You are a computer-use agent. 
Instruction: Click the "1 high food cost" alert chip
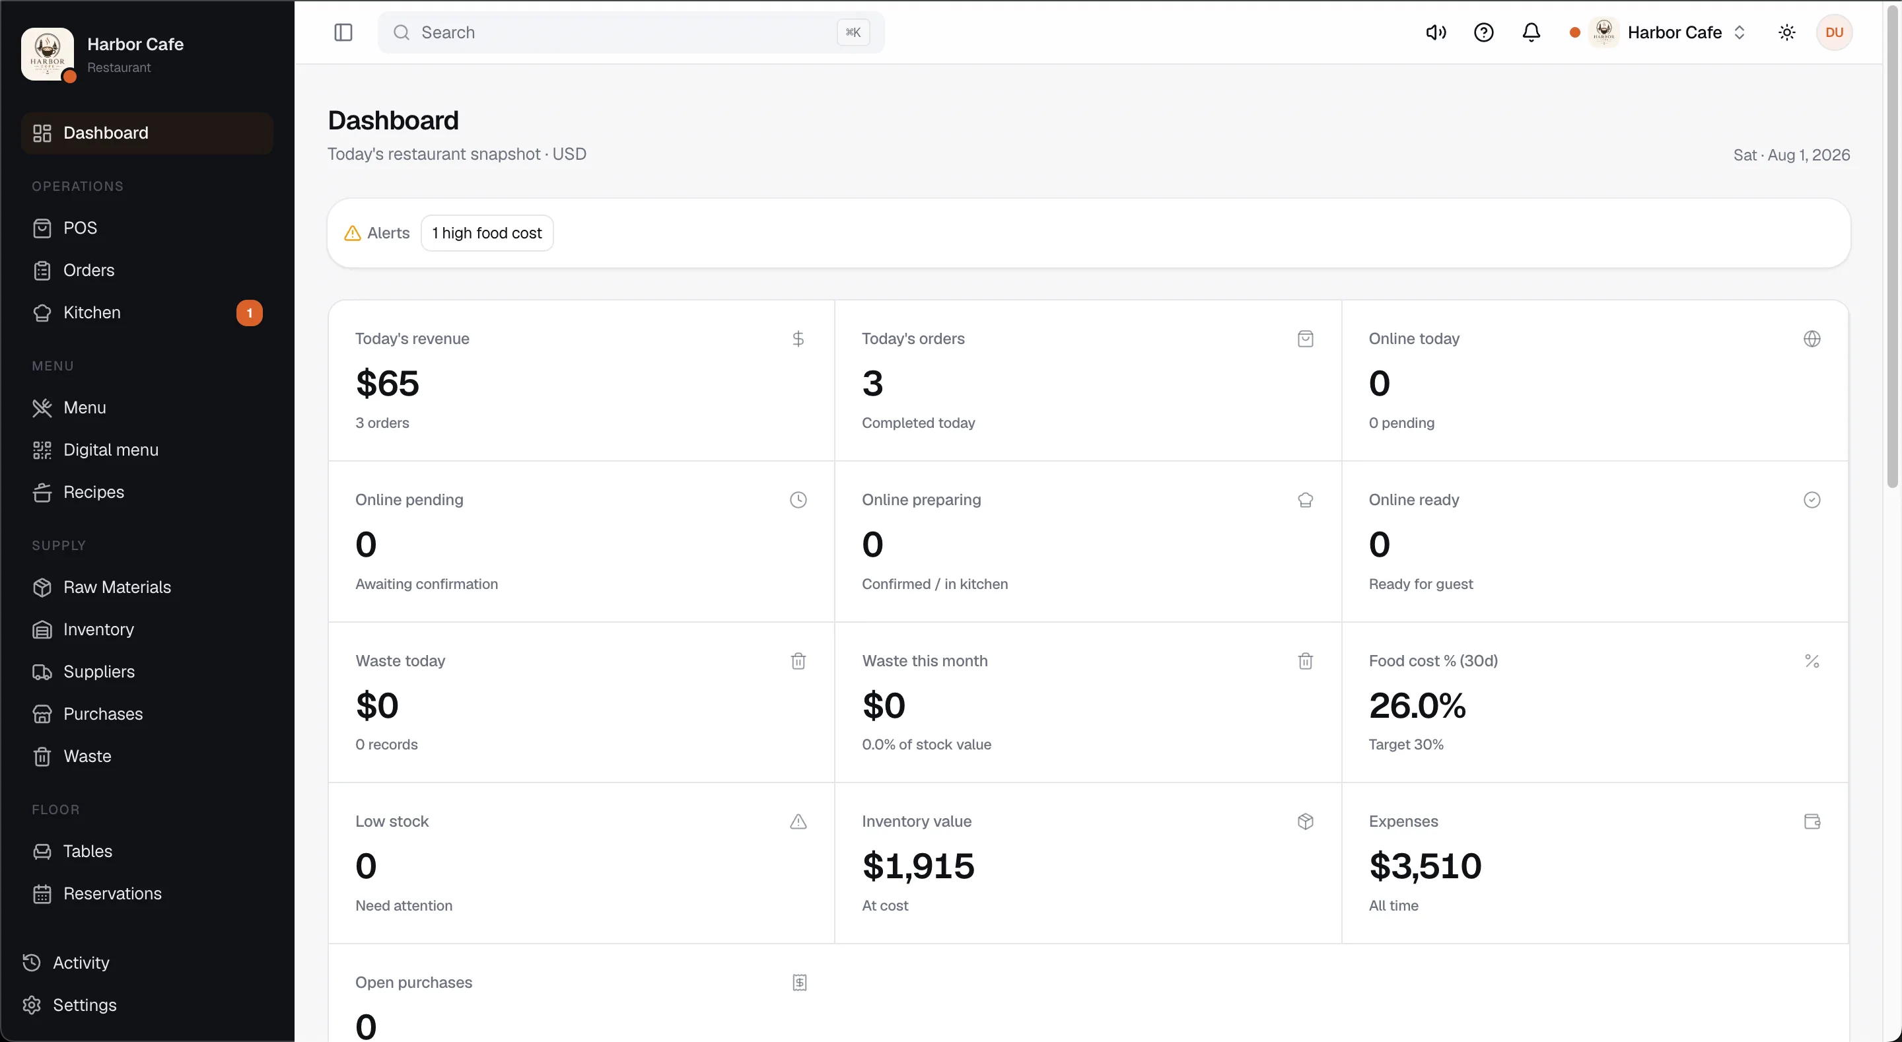[x=487, y=233]
